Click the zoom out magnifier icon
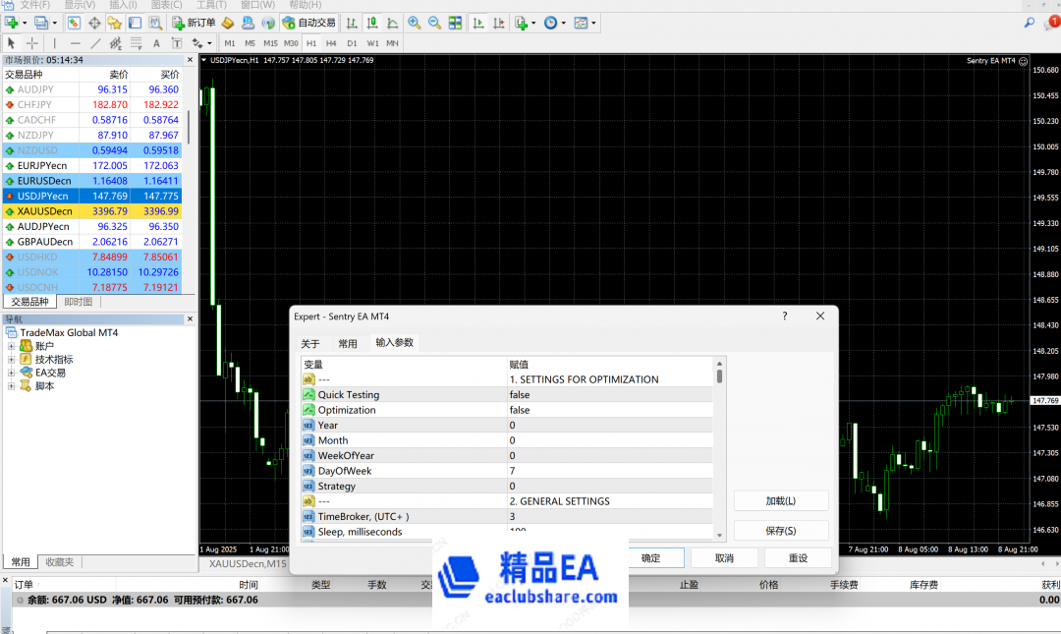Screen dimensions: 1061x634 pos(434,23)
